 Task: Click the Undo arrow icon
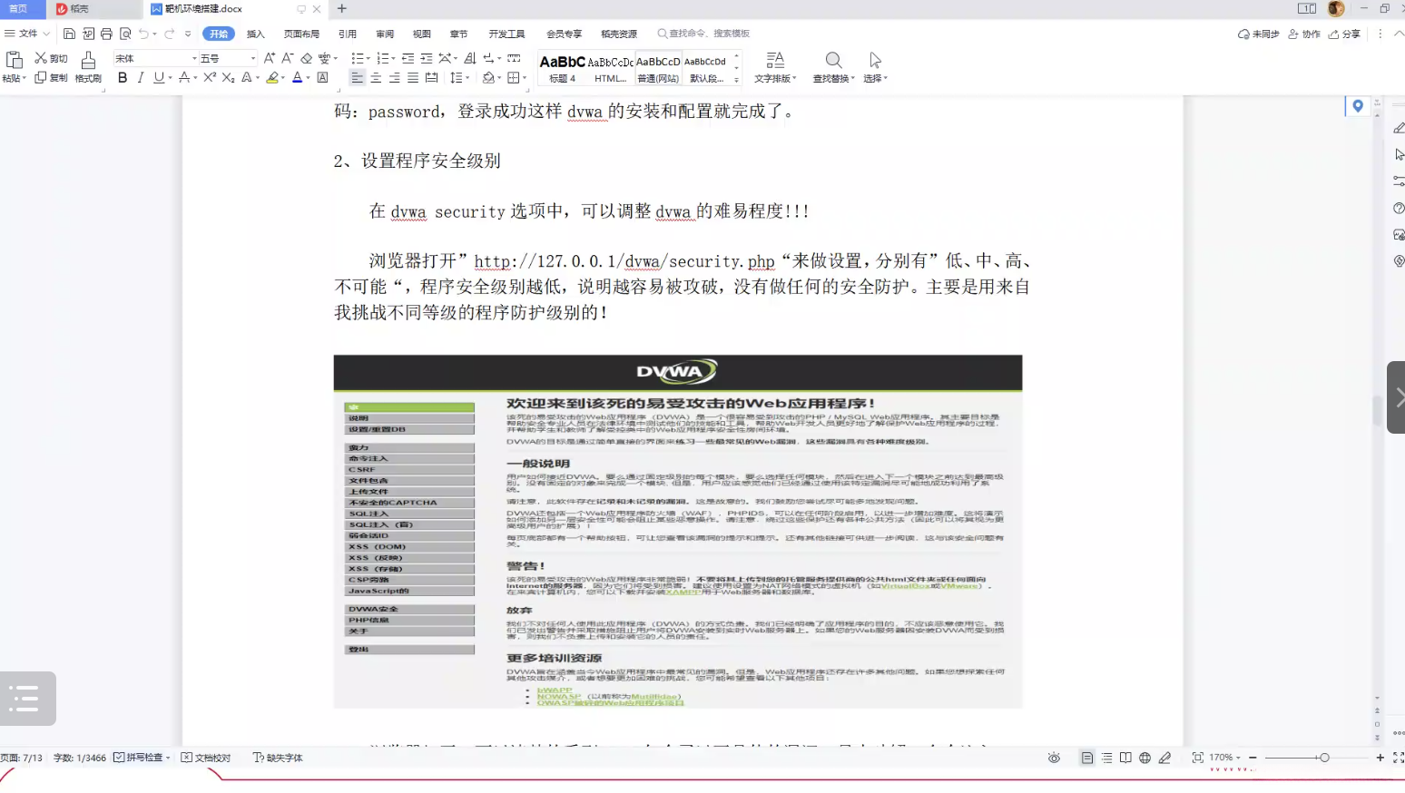pos(143,34)
